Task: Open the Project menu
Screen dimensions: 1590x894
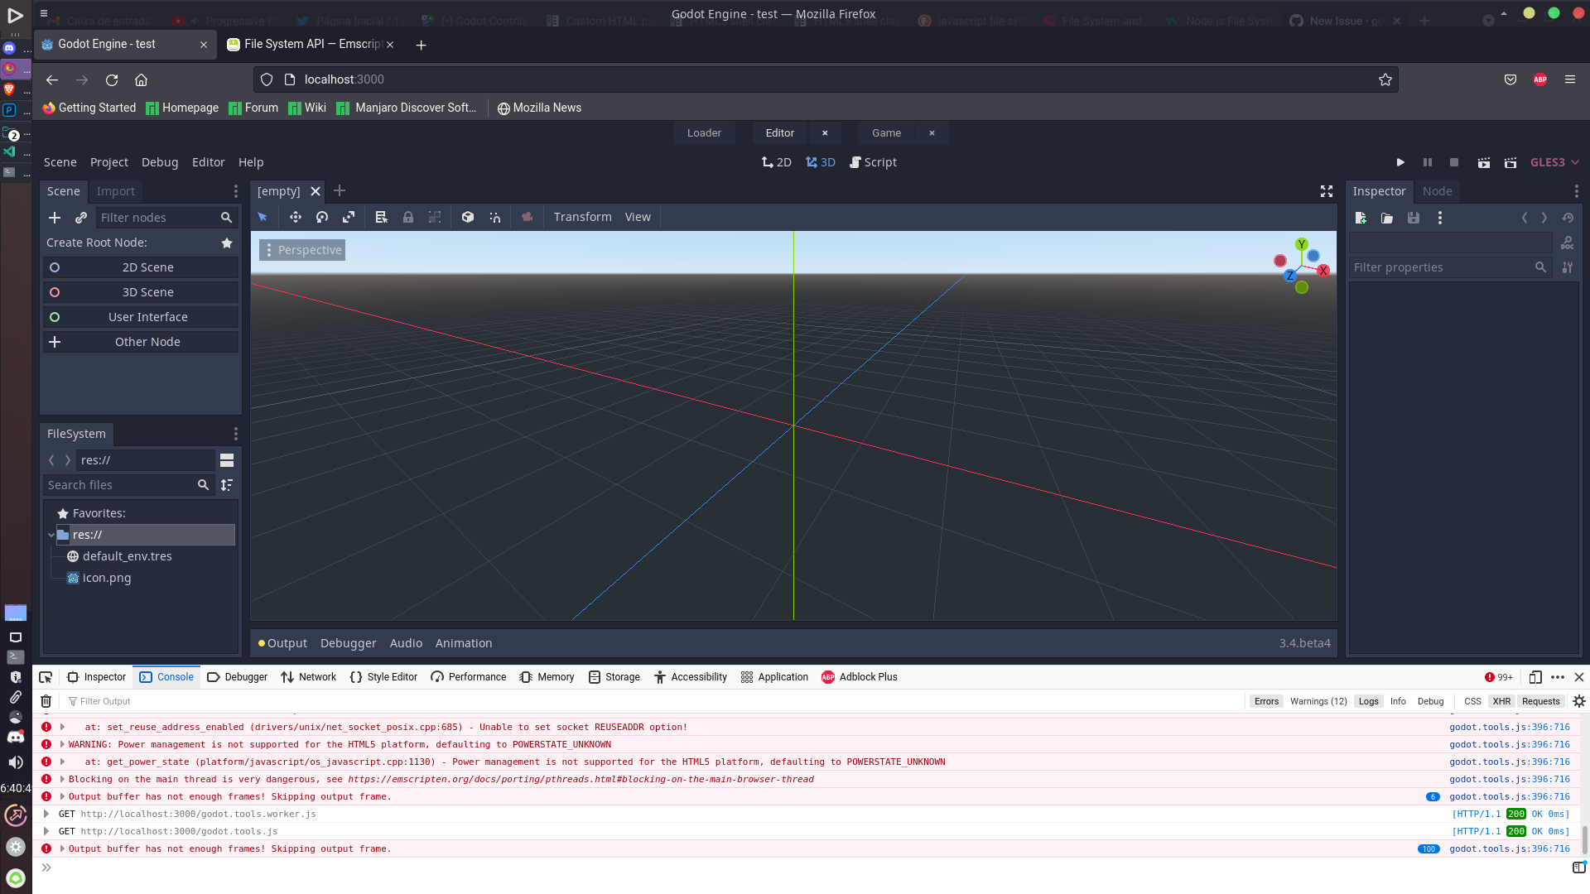Action: point(108,162)
